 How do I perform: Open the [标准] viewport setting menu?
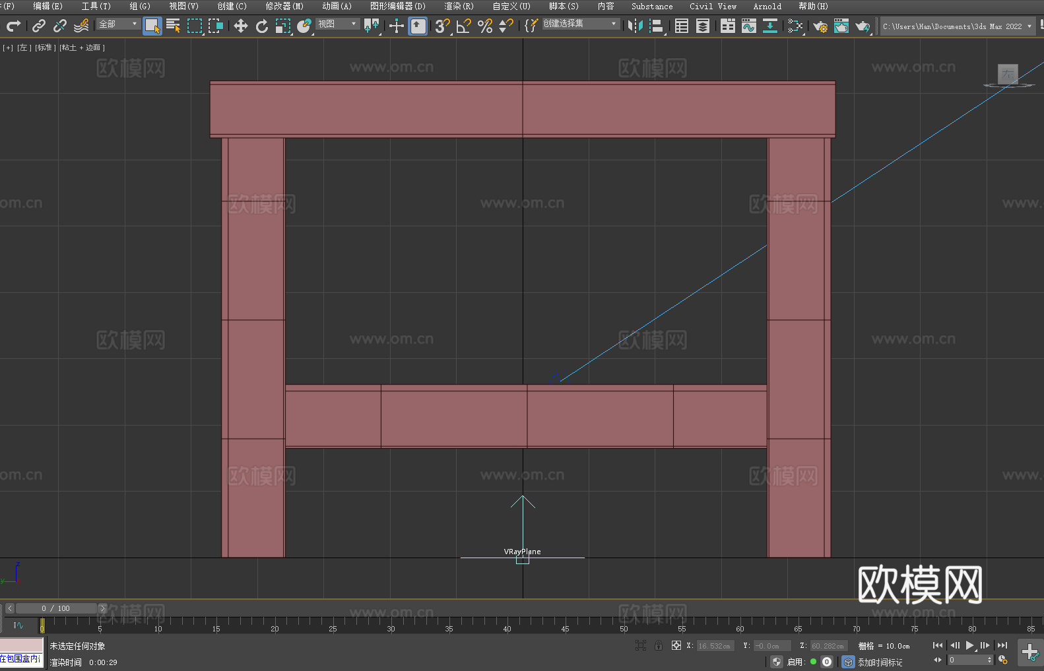tap(45, 48)
